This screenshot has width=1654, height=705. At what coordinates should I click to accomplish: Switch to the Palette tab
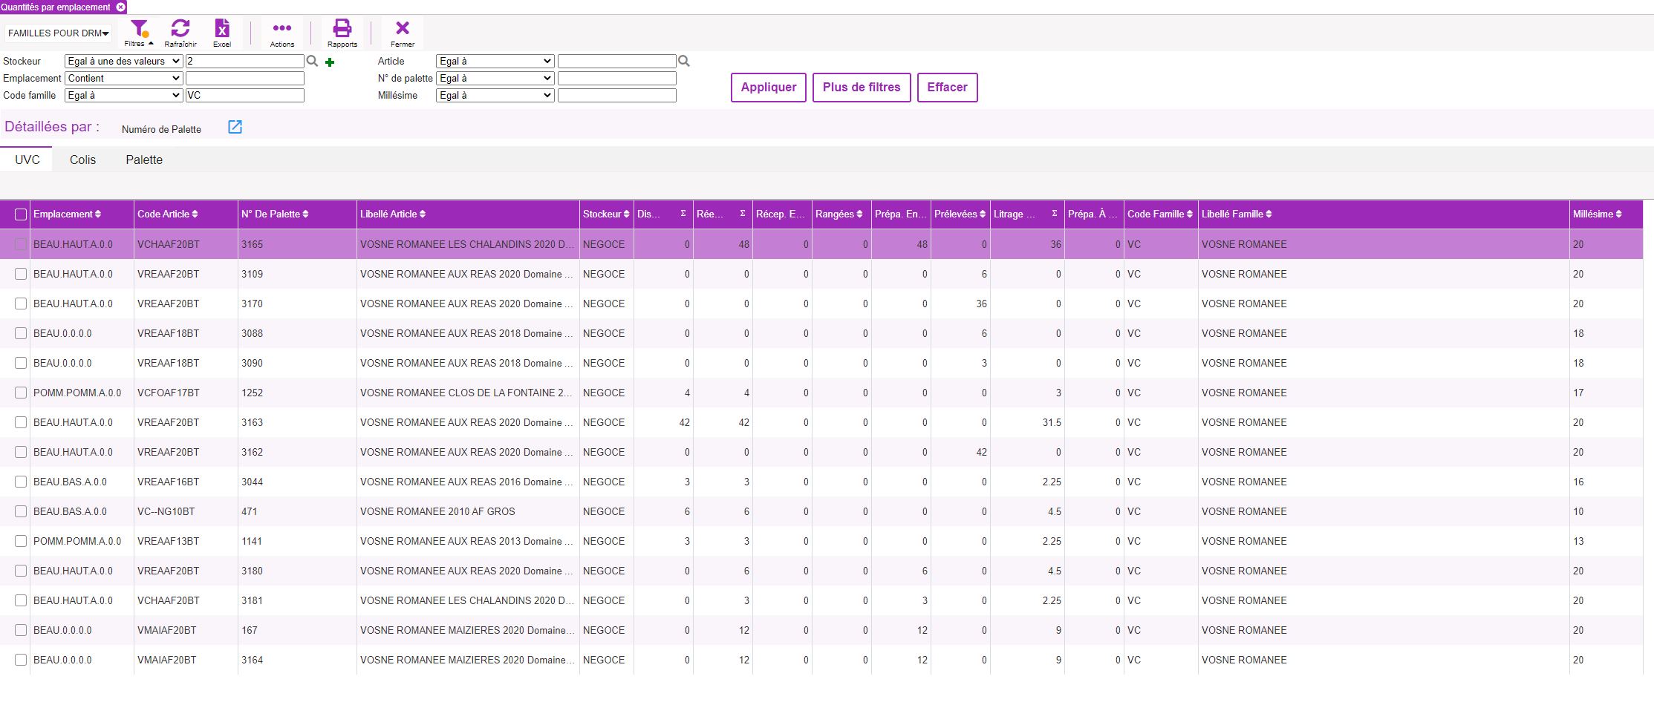[x=144, y=160]
